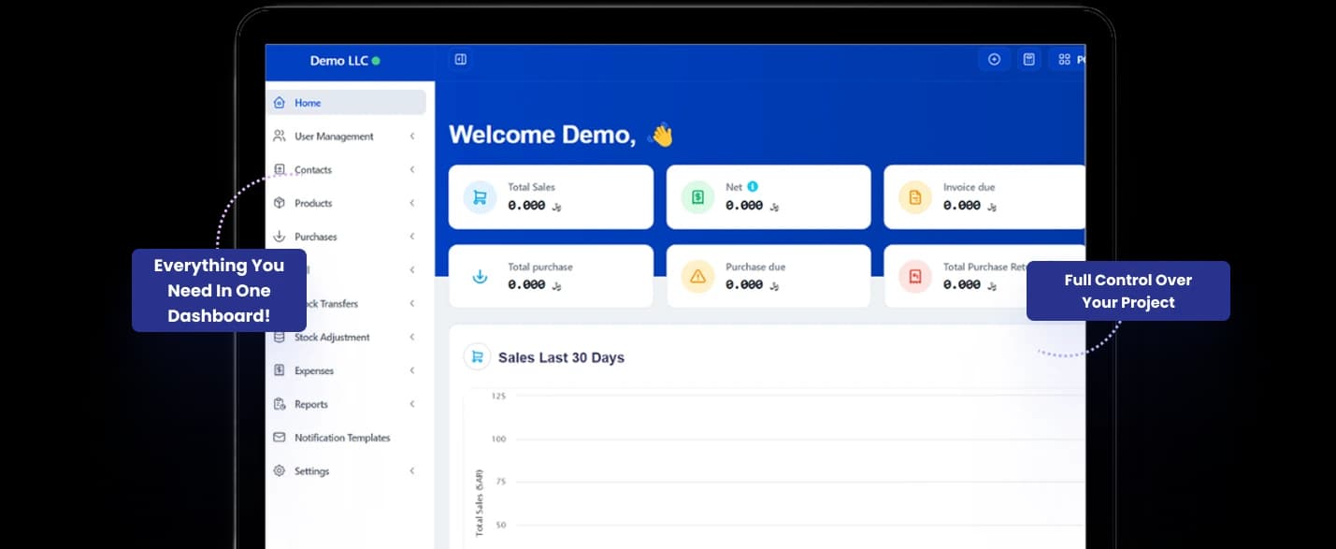Click the Total purchase download icon
This screenshot has width=1336, height=549.
tap(480, 277)
